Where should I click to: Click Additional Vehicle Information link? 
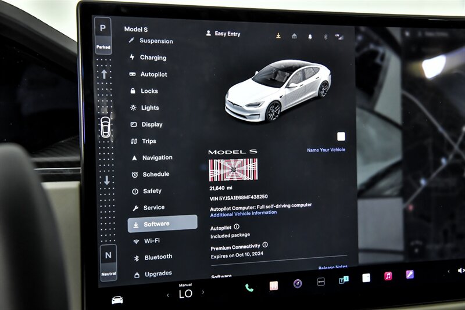[243, 213]
